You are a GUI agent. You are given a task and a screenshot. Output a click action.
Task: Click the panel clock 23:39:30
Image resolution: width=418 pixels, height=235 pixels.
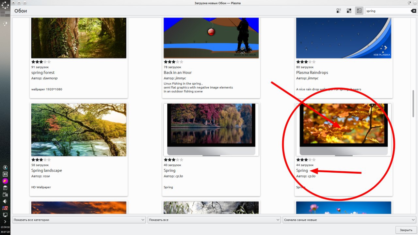click(5, 227)
